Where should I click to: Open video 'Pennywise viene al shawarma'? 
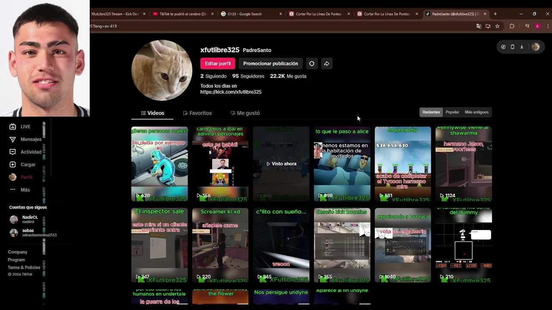click(x=464, y=164)
